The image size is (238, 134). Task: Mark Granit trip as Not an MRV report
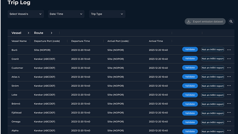[x=212, y=59]
